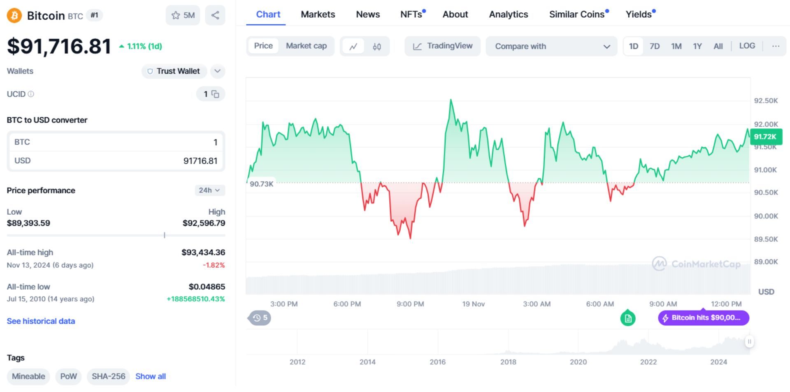The width and height of the screenshot is (790, 392).
Task: Copy the UCID value with copy icon
Action: click(x=215, y=94)
